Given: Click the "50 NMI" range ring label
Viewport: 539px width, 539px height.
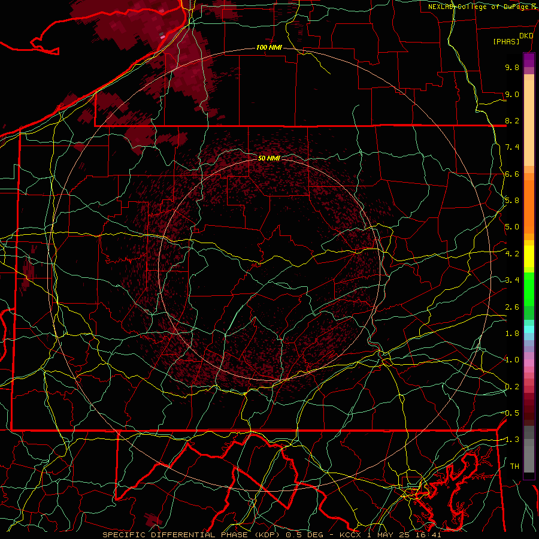Looking at the screenshot, I should 269,158.
